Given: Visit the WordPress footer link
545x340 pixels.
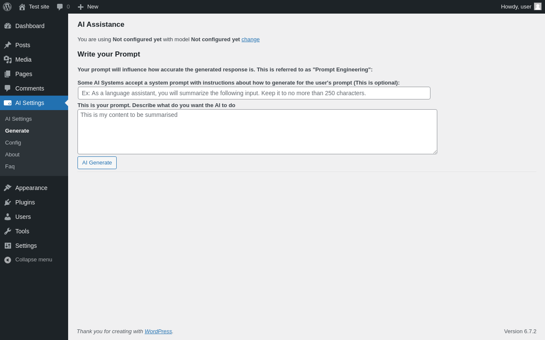Looking at the screenshot, I should tap(158, 331).
